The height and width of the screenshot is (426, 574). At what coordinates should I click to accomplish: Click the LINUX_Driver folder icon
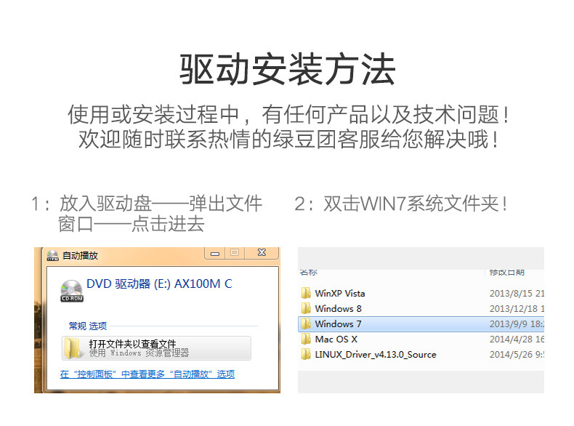click(306, 355)
